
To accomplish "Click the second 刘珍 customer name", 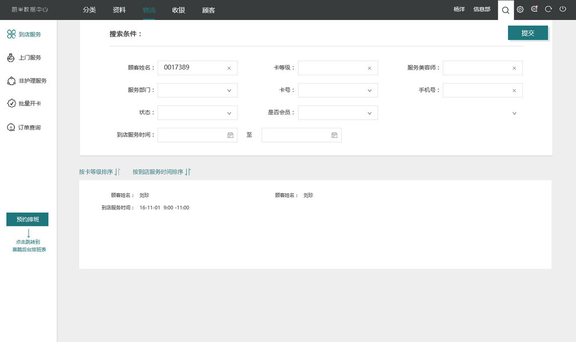I will pyautogui.click(x=308, y=195).
